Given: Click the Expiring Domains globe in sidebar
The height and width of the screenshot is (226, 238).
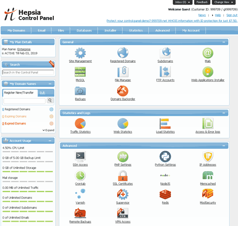Looking at the screenshot, I should coord(51,117).
